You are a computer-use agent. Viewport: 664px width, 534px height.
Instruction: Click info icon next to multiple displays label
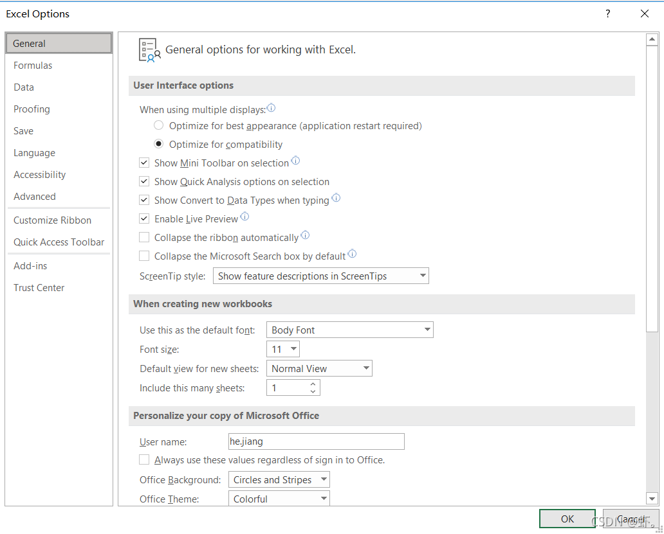click(272, 109)
